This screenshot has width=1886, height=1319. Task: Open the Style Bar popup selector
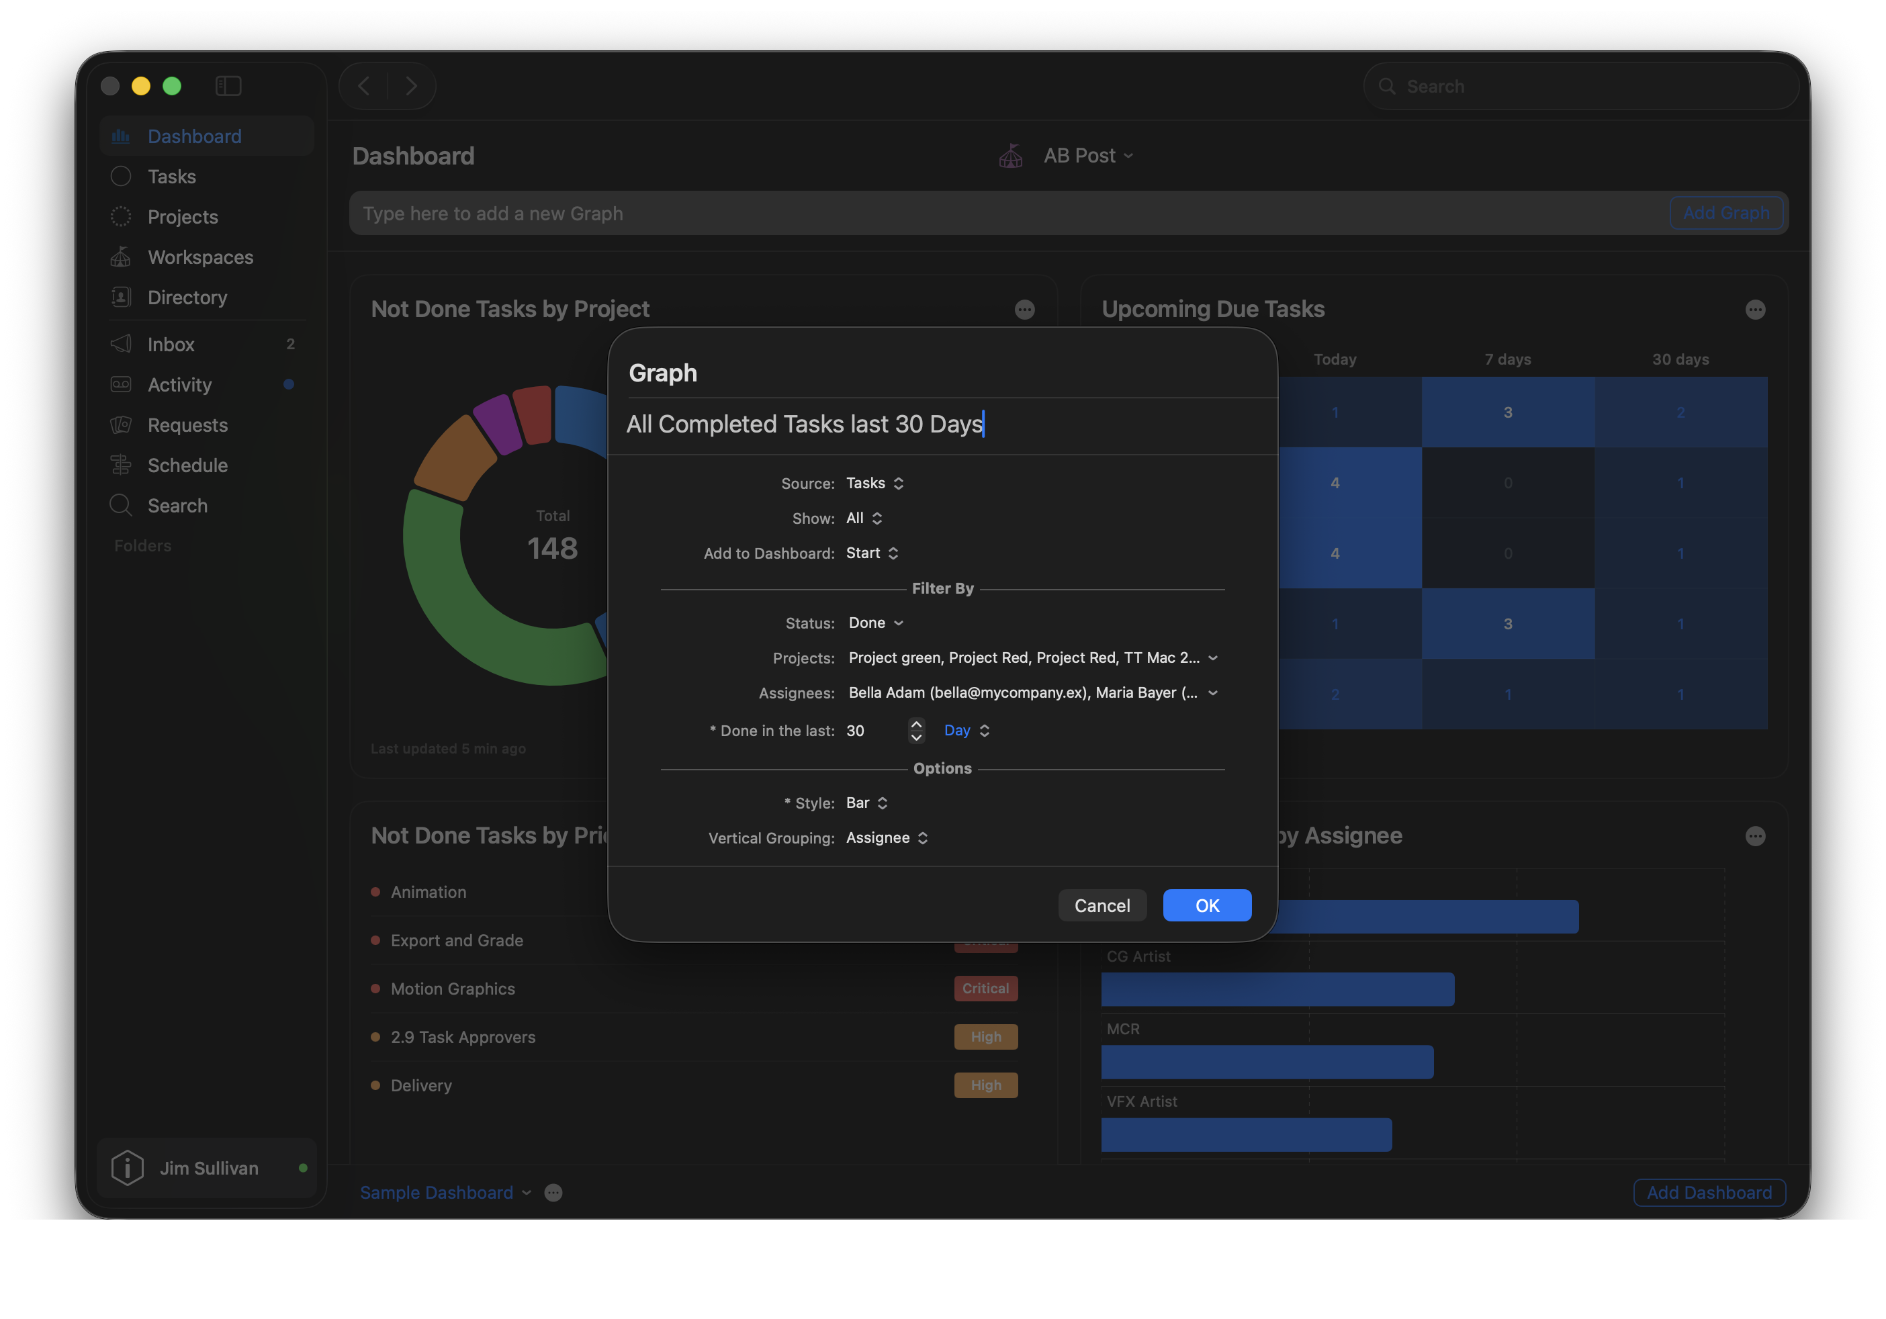866,803
